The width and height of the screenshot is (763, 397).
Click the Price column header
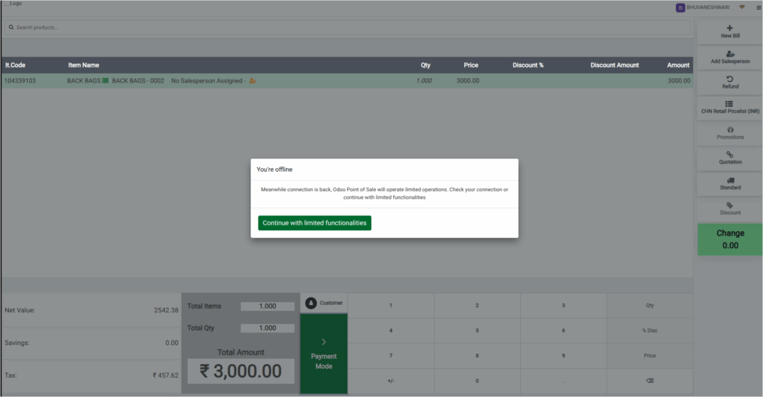tap(471, 65)
